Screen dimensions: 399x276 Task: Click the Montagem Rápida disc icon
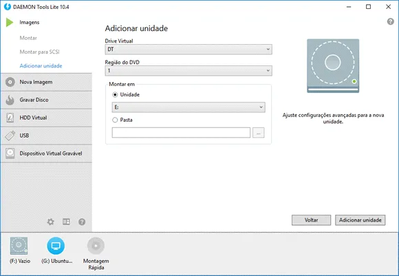[x=96, y=246]
